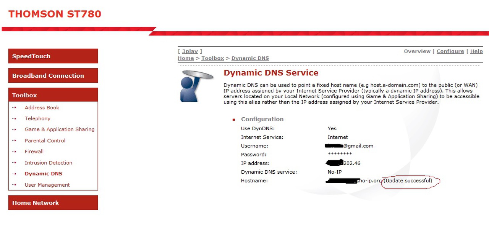Click the arrow bullet beside Intrusion Detection
Viewport: 489px width, 227px height.
pyautogui.click(x=15, y=163)
